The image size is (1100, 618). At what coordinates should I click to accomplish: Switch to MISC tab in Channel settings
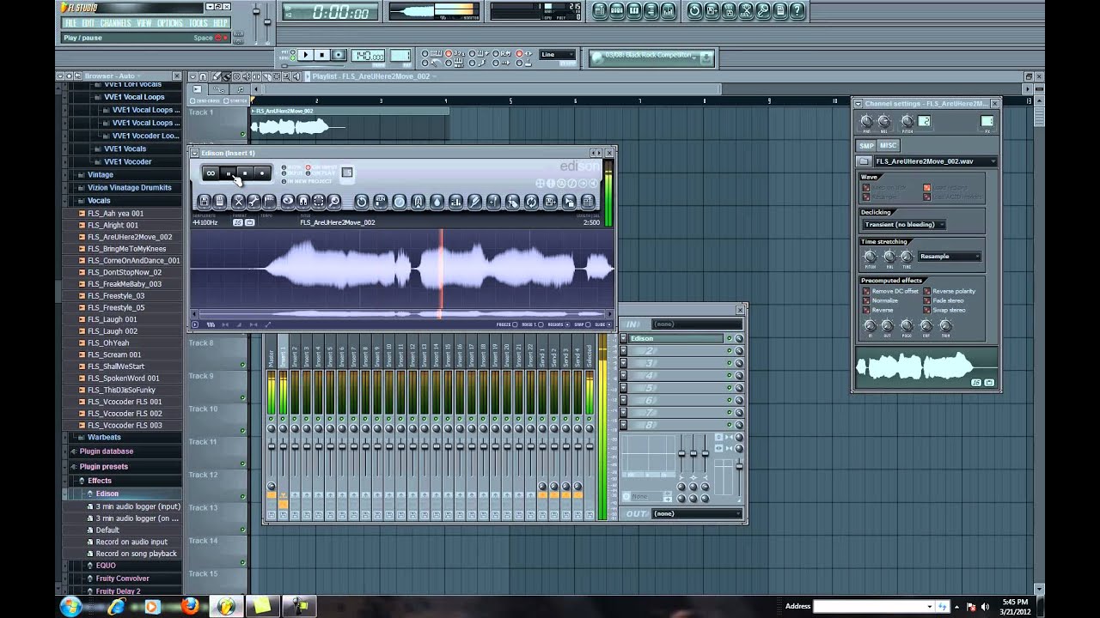point(888,145)
